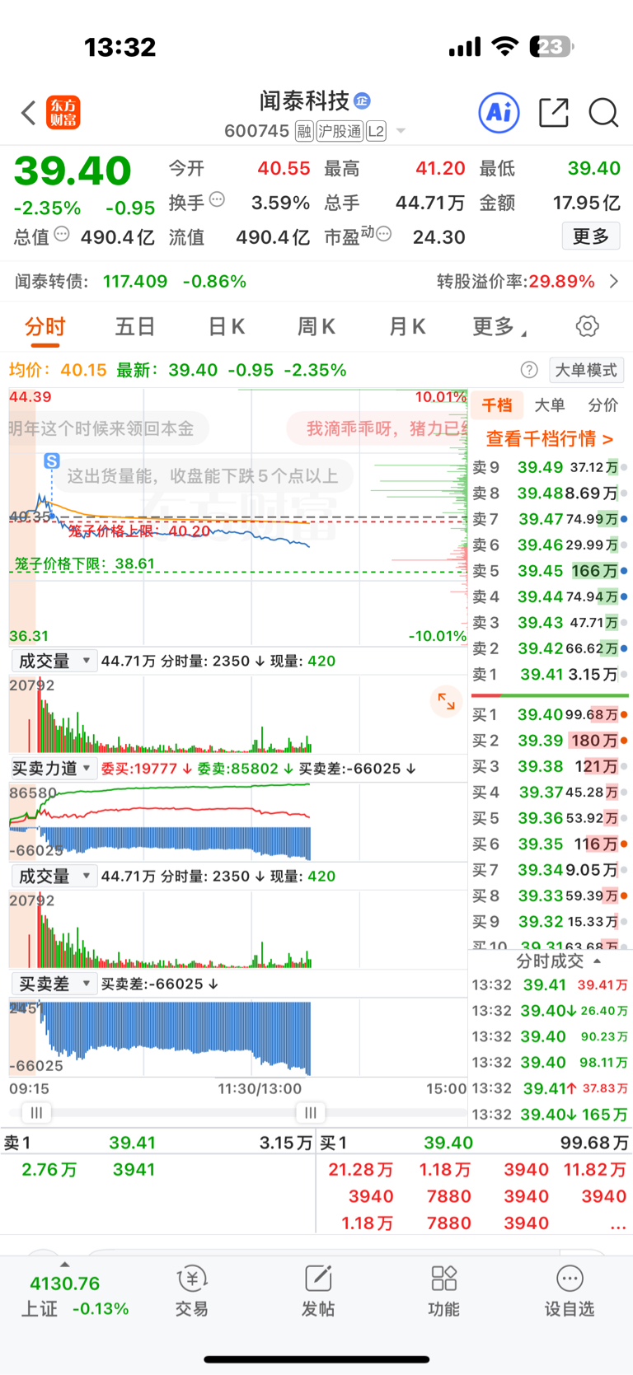
Task: Open 设自选 icon in bottom bar
Action: (x=570, y=1291)
